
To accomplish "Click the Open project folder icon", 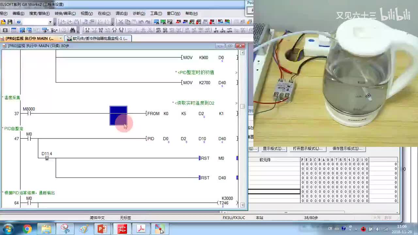I will coord(3,22).
